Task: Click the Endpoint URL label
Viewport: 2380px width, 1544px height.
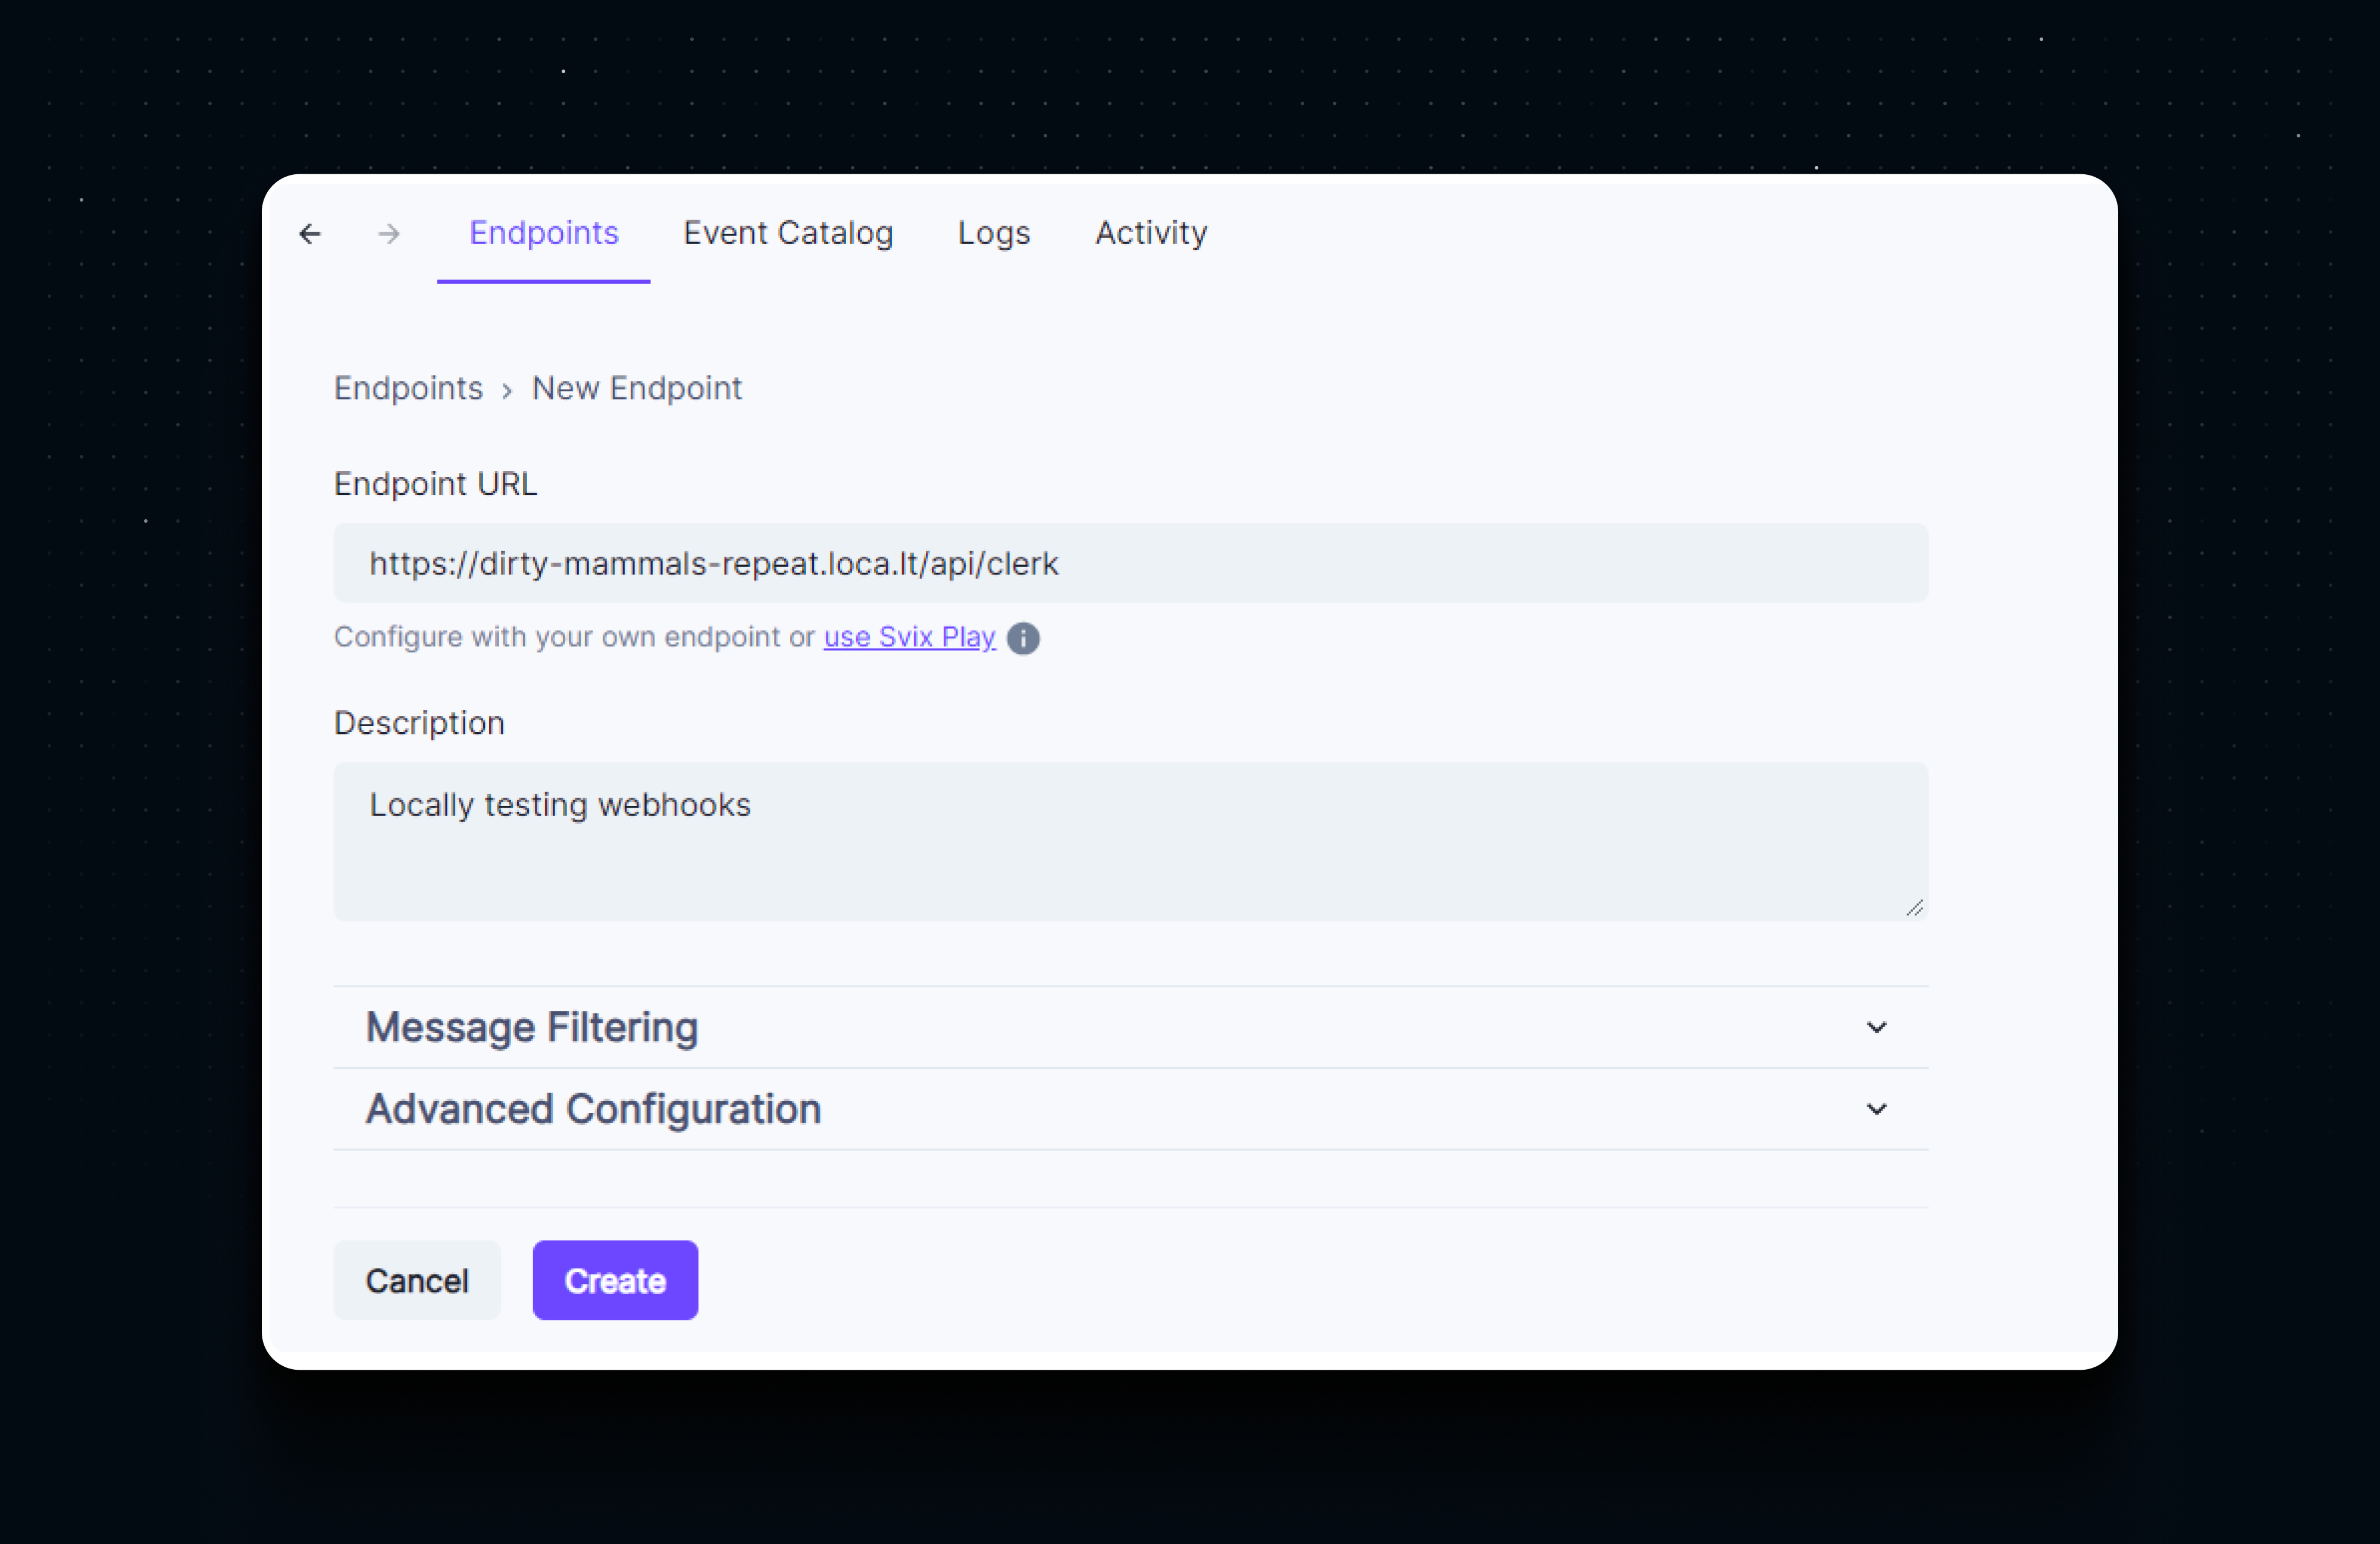Action: click(x=435, y=484)
